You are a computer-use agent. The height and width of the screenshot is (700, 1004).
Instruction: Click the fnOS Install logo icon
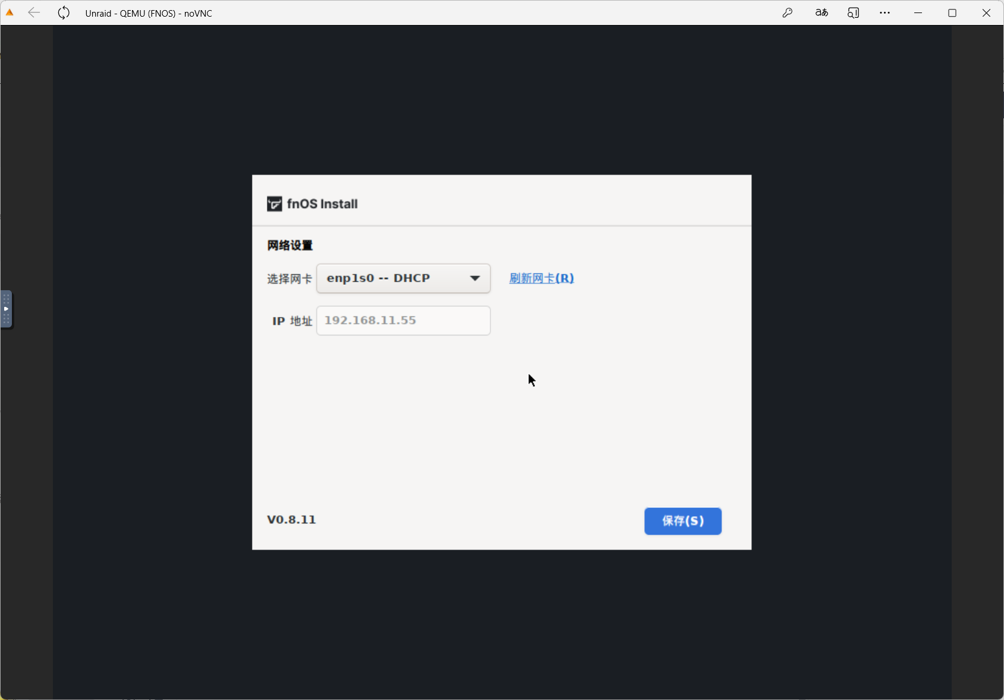[274, 204]
